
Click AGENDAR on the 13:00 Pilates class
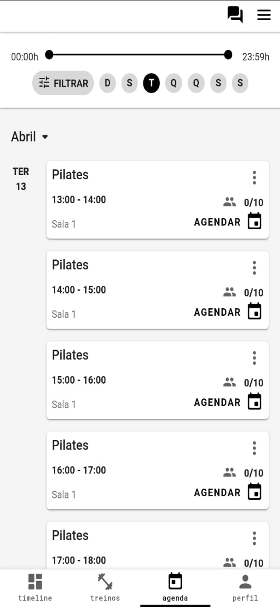(x=217, y=222)
